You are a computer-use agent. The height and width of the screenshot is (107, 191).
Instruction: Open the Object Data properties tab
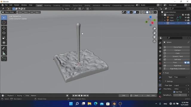tap(160, 93)
